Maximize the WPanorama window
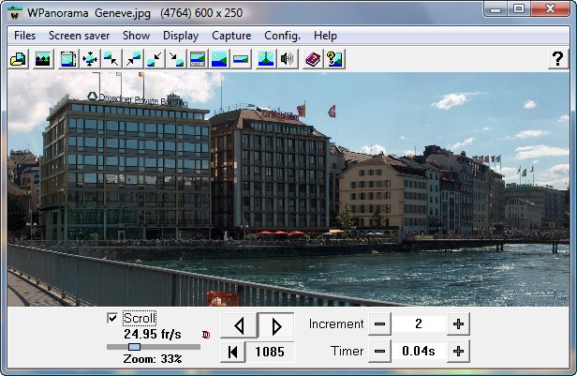 tap(519, 8)
